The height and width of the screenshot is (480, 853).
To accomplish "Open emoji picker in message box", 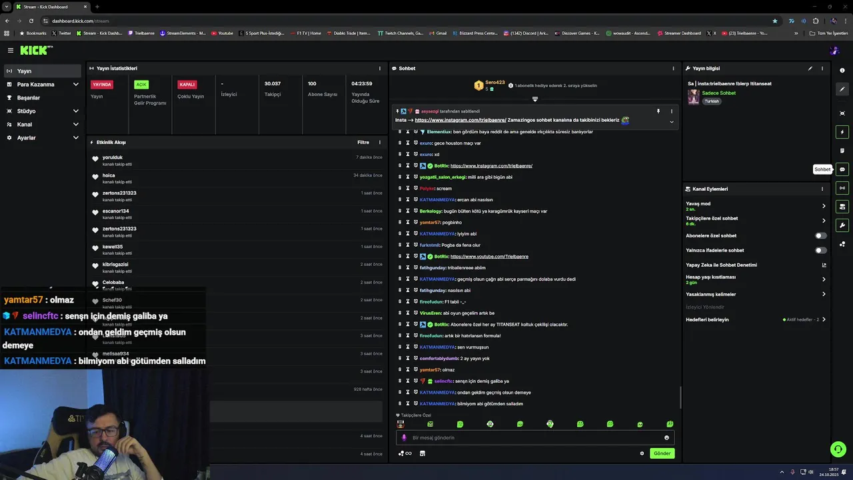I will tap(666, 438).
